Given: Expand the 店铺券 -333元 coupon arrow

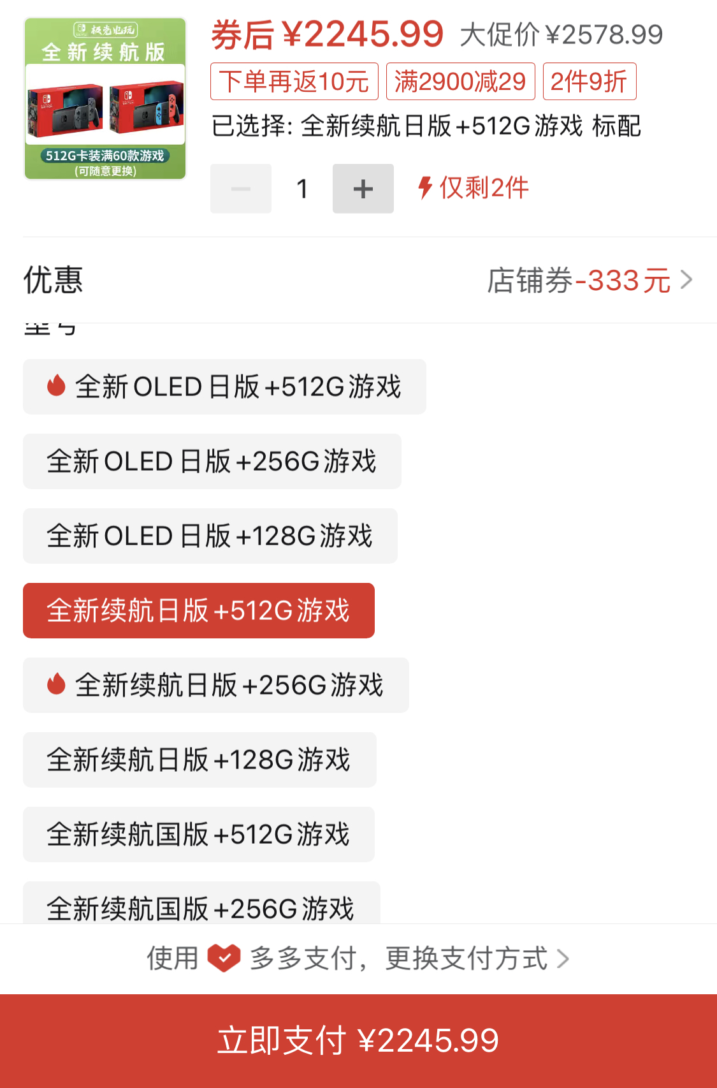Looking at the screenshot, I should tap(686, 280).
